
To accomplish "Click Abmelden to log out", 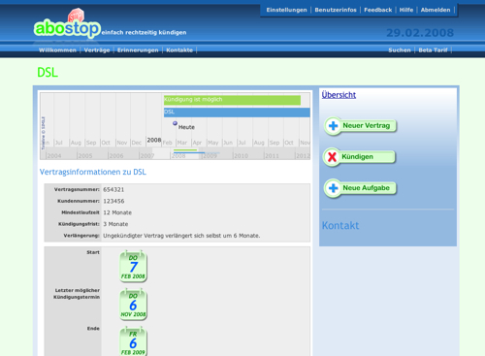I will (436, 10).
